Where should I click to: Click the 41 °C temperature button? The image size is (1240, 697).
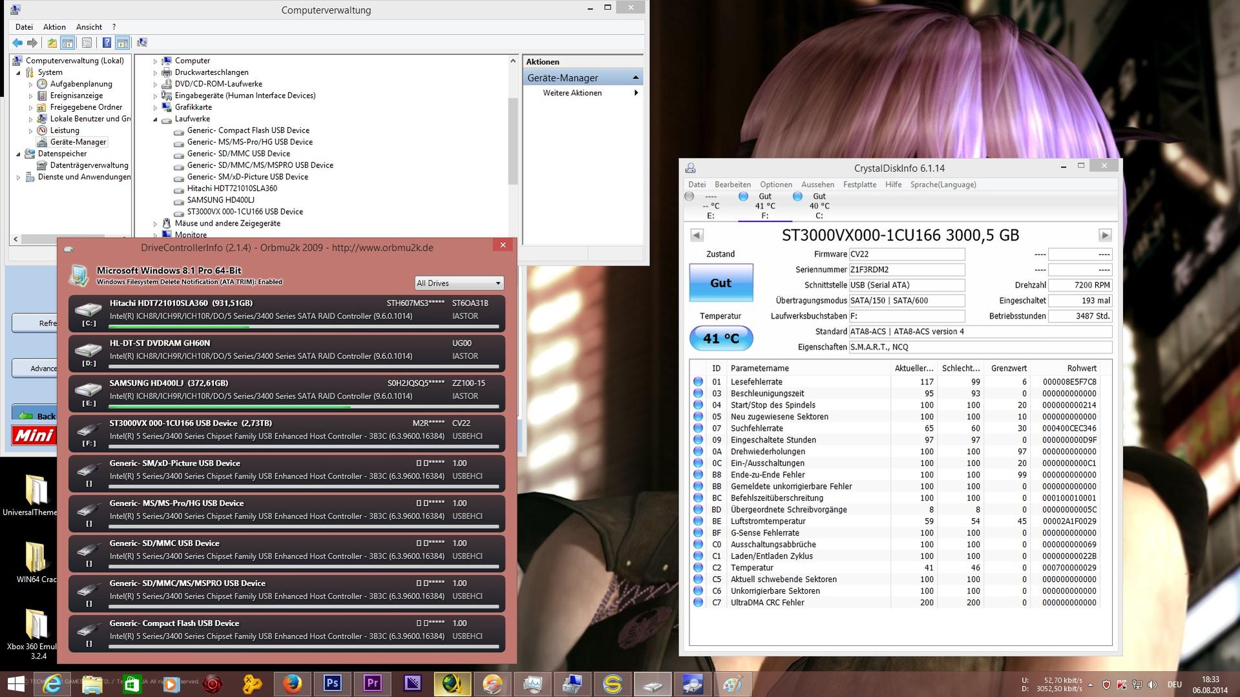point(721,338)
